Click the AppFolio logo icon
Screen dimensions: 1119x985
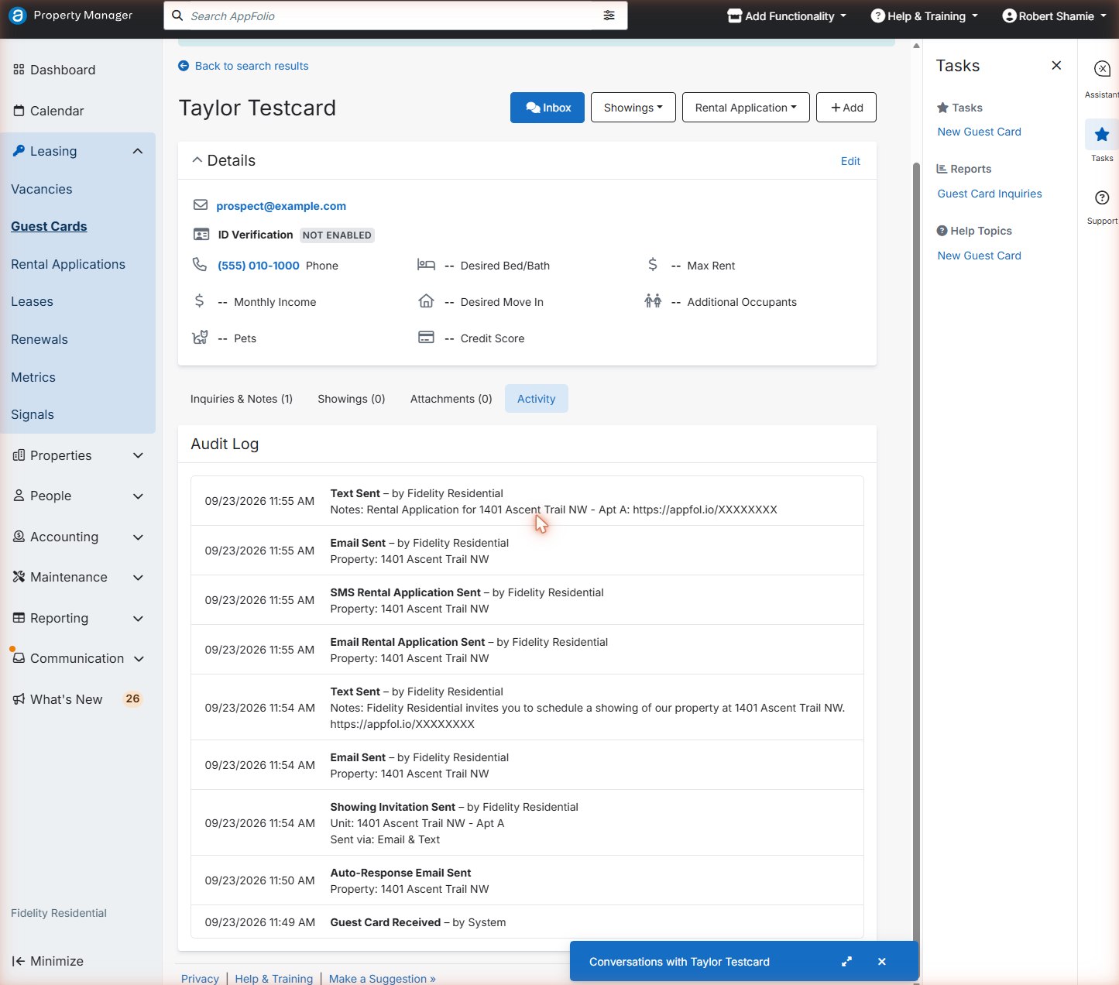[x=17, y=15]
